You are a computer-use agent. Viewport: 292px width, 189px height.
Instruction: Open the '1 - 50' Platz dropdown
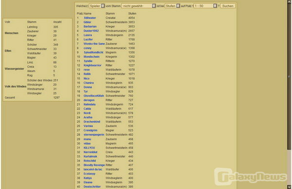[x=205, y=6]
